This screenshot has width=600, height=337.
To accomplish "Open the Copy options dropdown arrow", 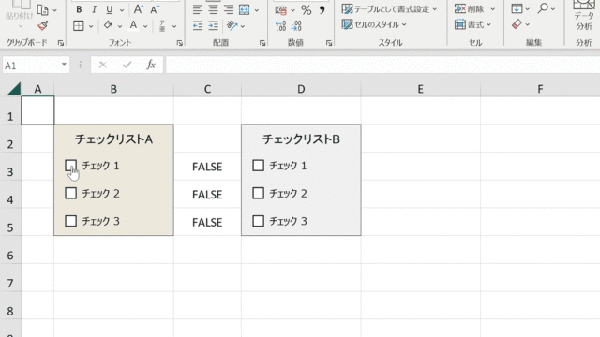I will point(54,10).
